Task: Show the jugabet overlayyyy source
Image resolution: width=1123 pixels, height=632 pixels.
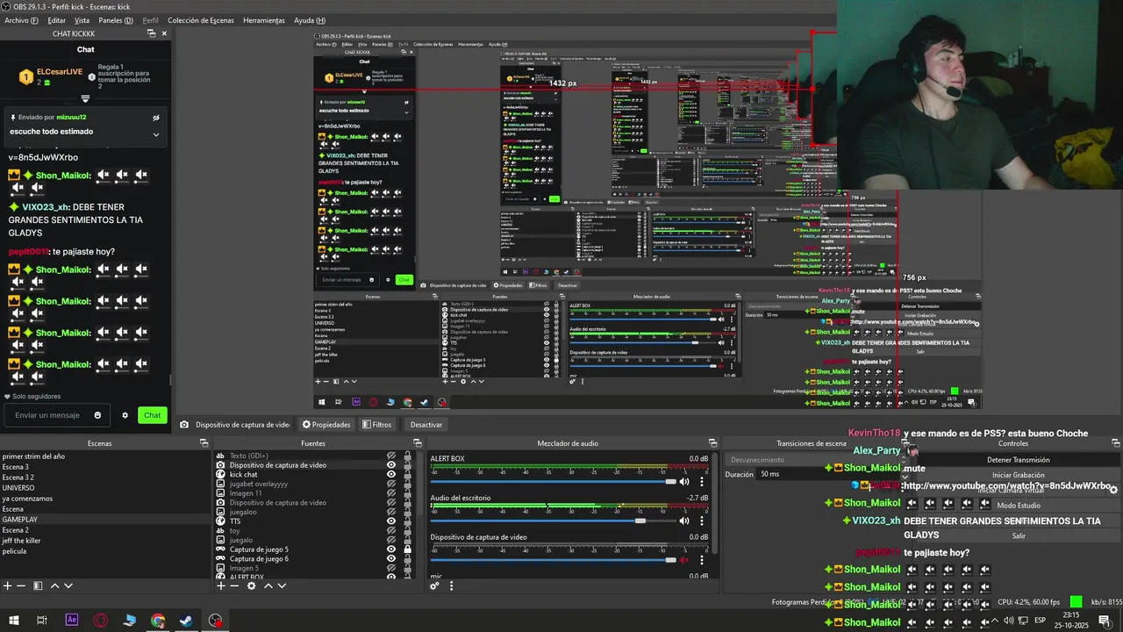Action: tap(391, 484)
